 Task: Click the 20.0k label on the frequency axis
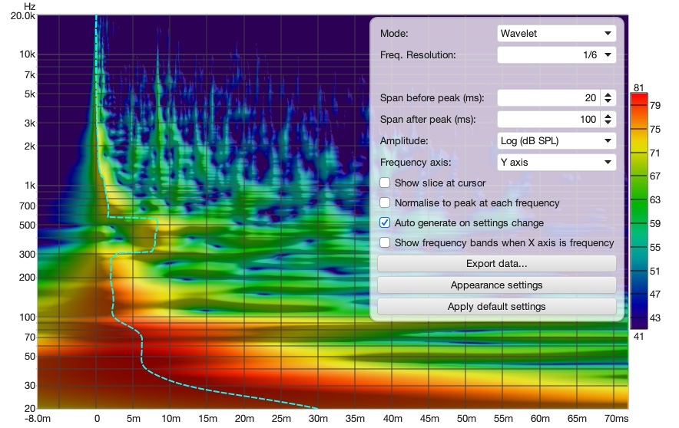(x=22, y=16)
